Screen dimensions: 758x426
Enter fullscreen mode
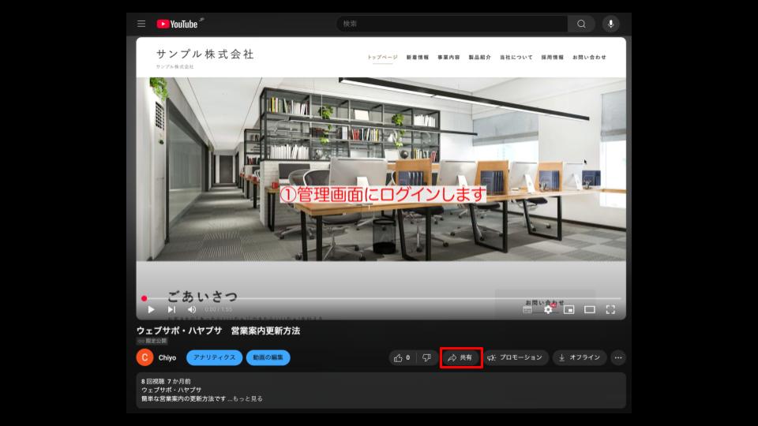pos(610,309)
